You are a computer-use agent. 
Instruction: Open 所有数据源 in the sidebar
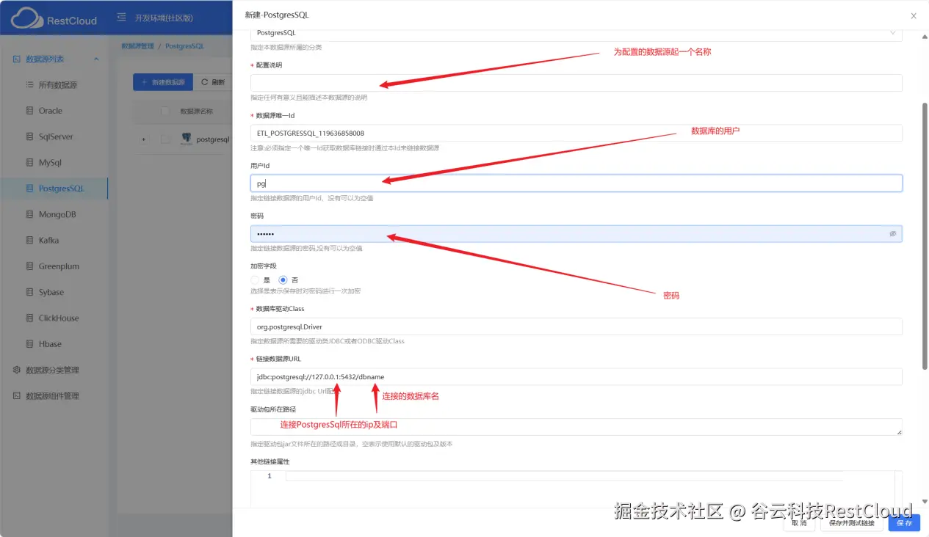coord(58,85)
